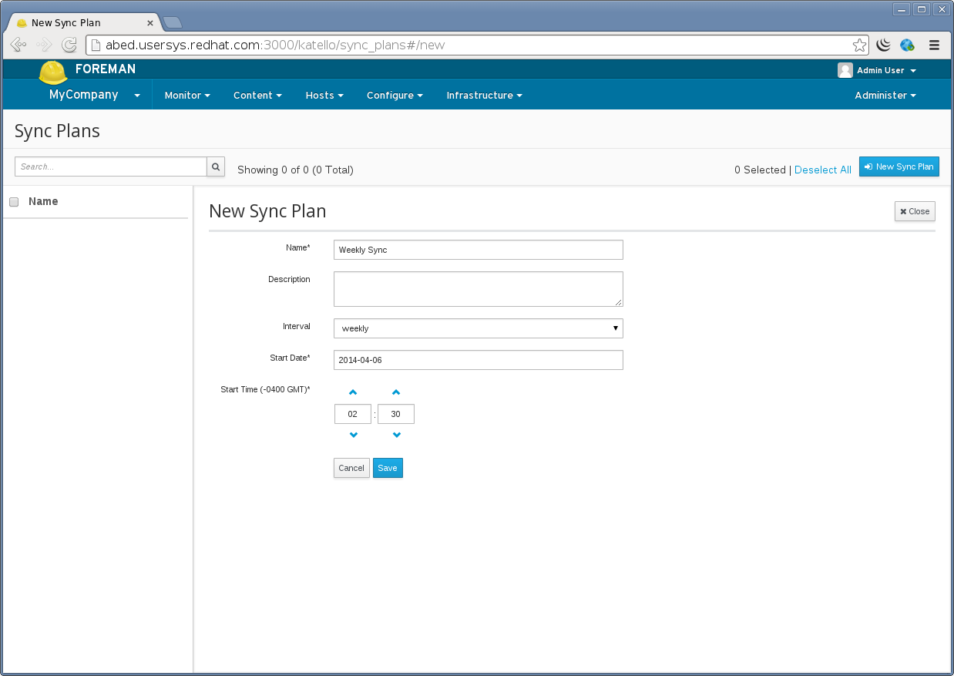Close the New Sync Plan browser tab
This screenshot has width=954, height=676.
click(x=150, y=23)
